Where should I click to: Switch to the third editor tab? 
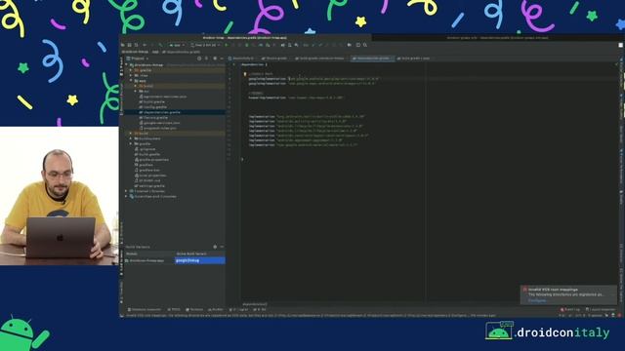pos(321,58)
